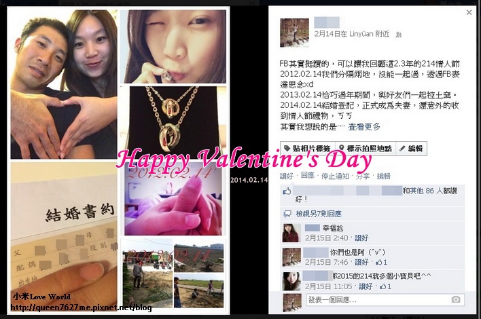Click the speech bubble icon for more comments

tap(287, 214)
